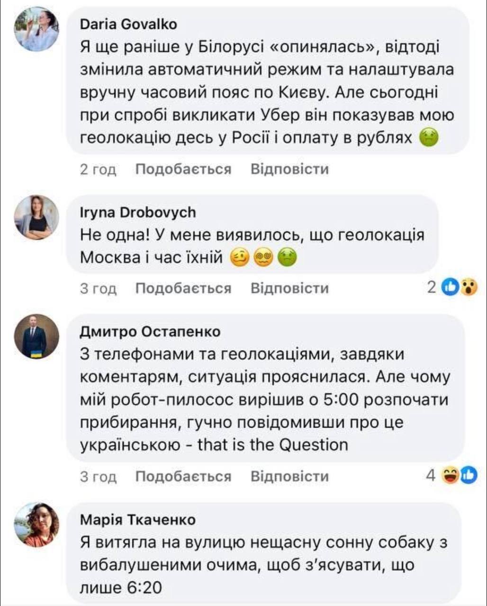Click Марія Ткаченко's avatar photo

[x=36, y=525]
